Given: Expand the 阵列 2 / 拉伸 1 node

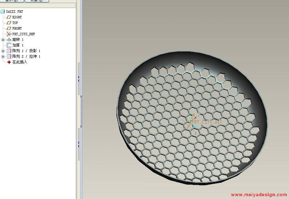Looking at the screenshot, I should [3, 56].
